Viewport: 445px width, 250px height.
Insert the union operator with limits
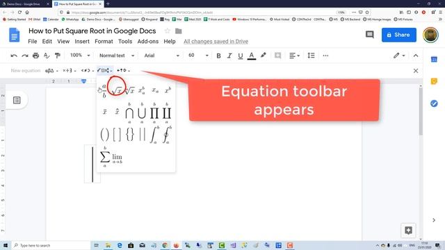point(142,112)
